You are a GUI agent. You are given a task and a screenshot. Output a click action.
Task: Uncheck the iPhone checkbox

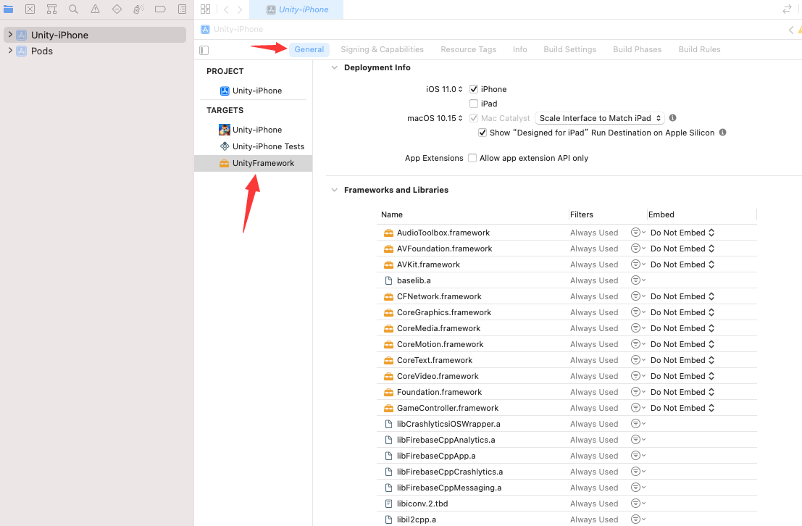point(474,89)
